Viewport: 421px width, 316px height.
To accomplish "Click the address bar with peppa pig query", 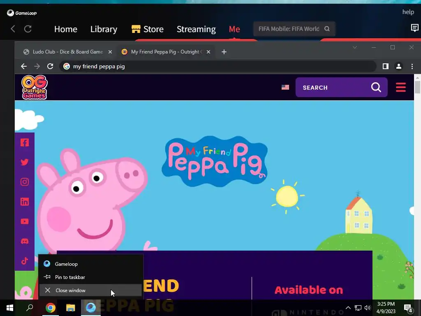I will (218, 66).
